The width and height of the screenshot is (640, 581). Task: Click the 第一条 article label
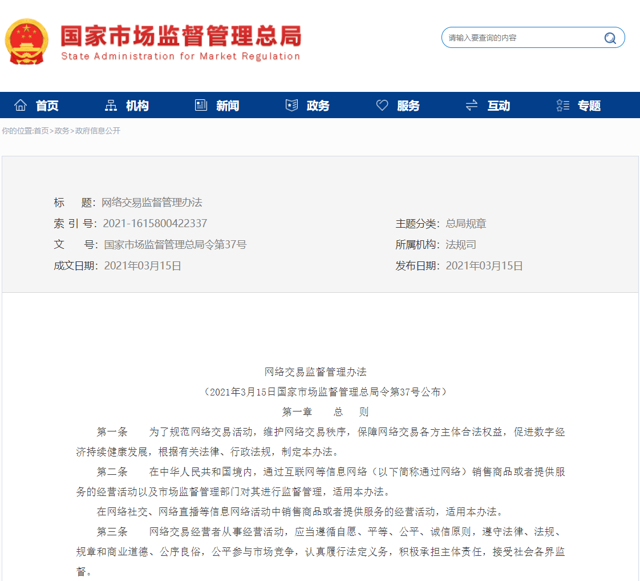(x=112, y=432)
